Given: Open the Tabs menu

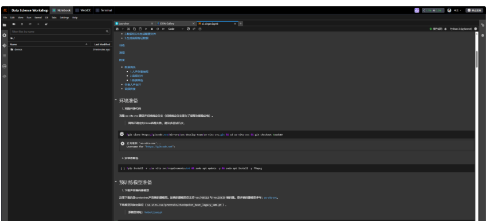Looking at the screenshot, I should click(x=54, y=18).
